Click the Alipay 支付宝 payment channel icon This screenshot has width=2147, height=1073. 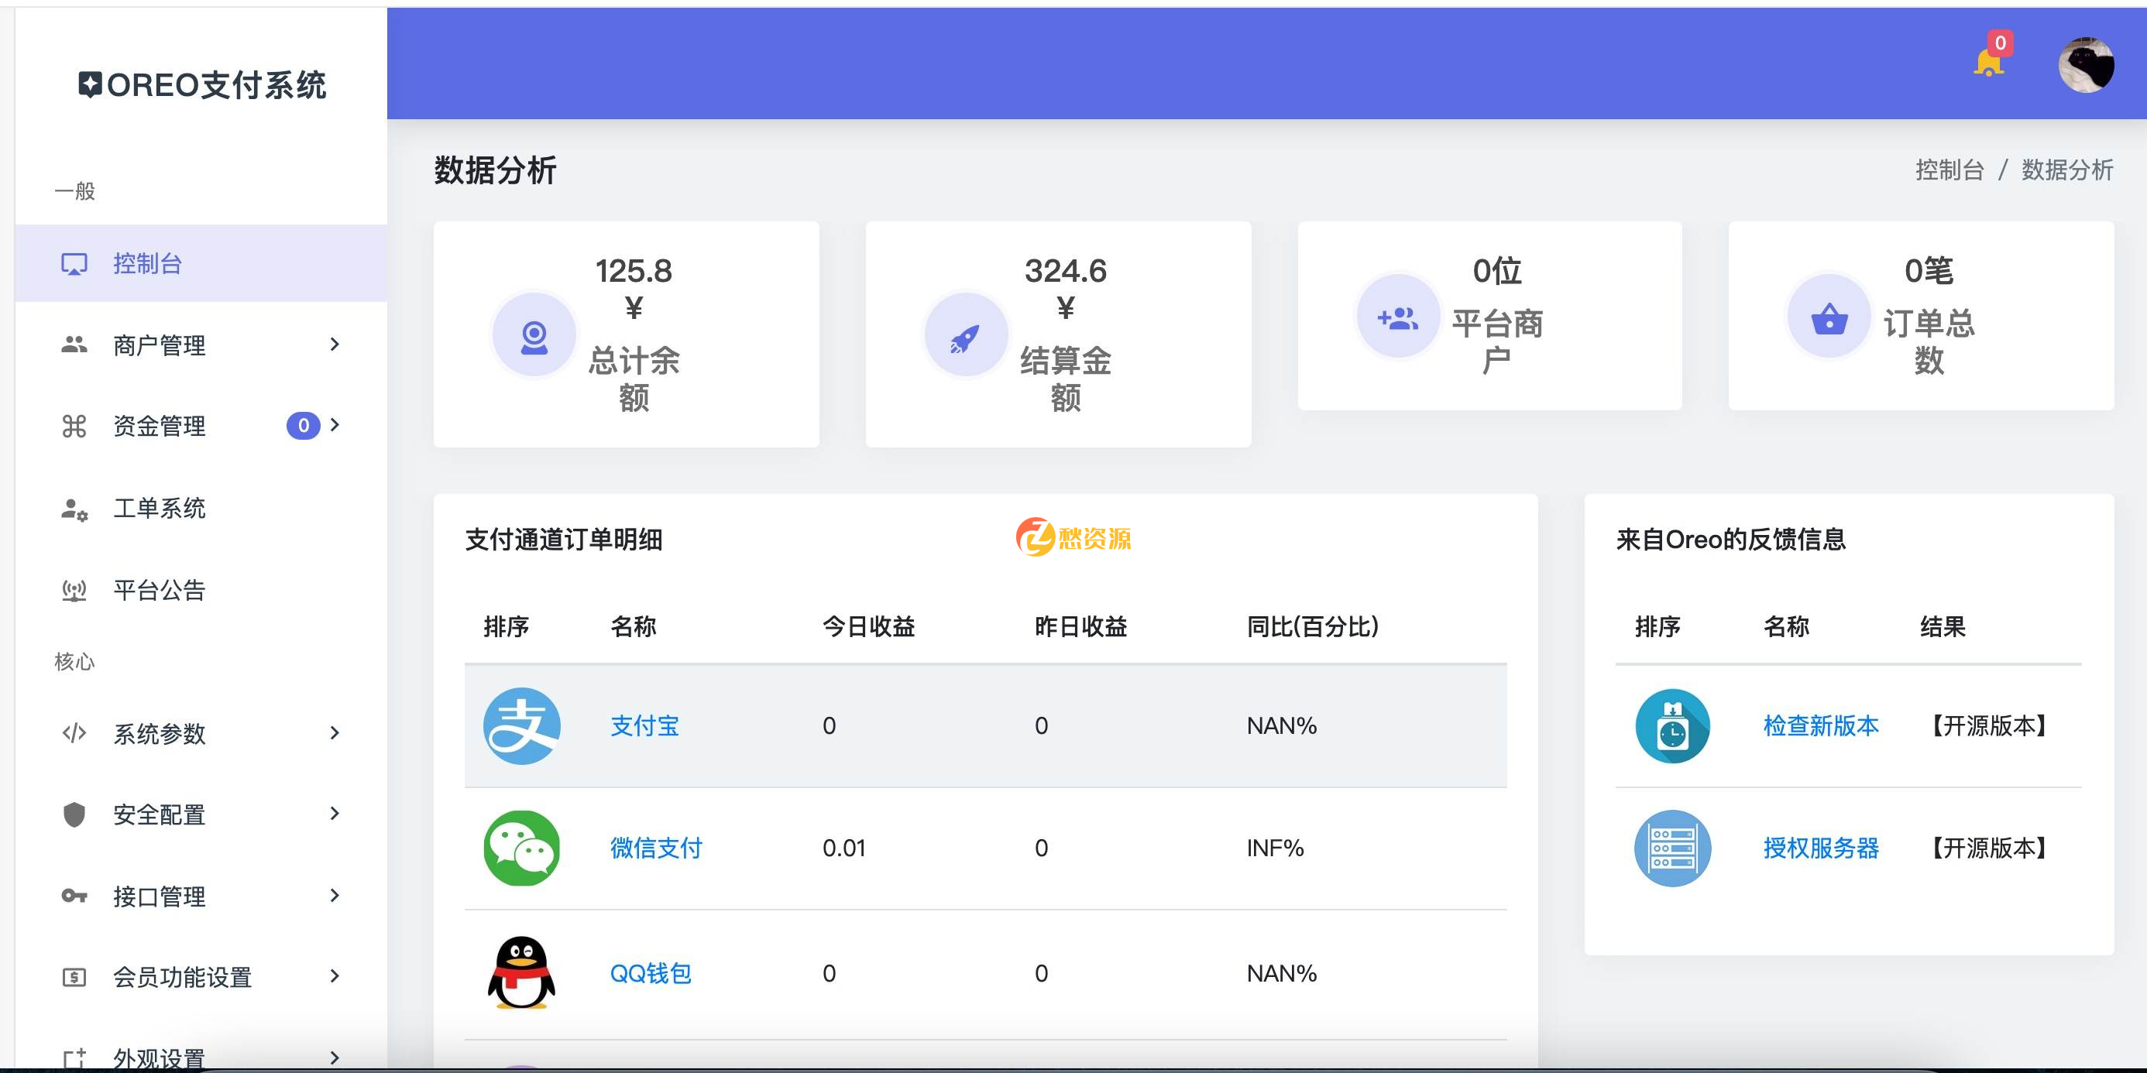tap(521, 725)
